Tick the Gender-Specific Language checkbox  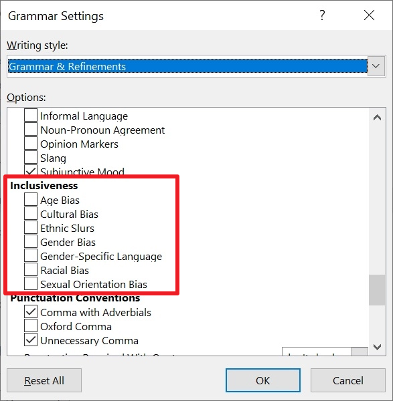[31, 256]
